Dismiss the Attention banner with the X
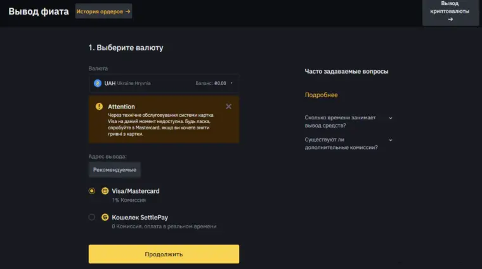Screen dimensions: 482x269 coord(228,107)
